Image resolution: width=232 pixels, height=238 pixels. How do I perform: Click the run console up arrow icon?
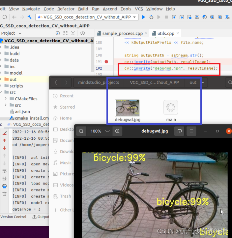[x=5, y=141]
